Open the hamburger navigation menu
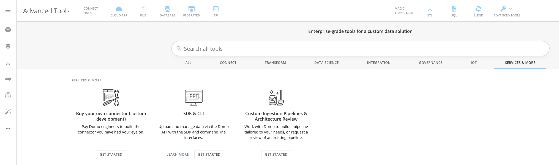The width and height of the screenshot is (559, 165). pyautogui.click(x=8, y=11)
